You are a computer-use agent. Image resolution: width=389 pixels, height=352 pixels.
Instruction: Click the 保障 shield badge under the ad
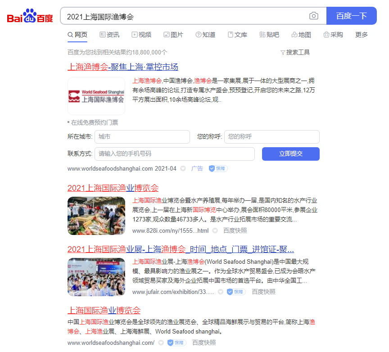217,168
